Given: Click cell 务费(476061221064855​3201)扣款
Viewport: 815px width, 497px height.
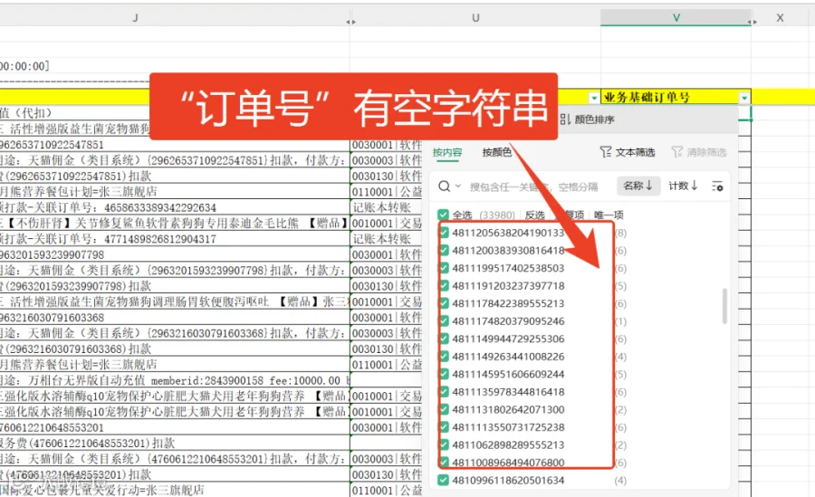Looking at the screenshot, I should (175, 443).
